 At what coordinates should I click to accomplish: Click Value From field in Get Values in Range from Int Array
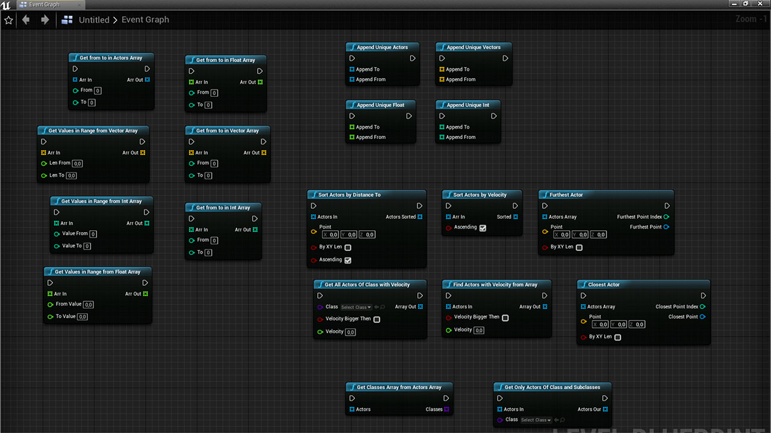[93, 234]
